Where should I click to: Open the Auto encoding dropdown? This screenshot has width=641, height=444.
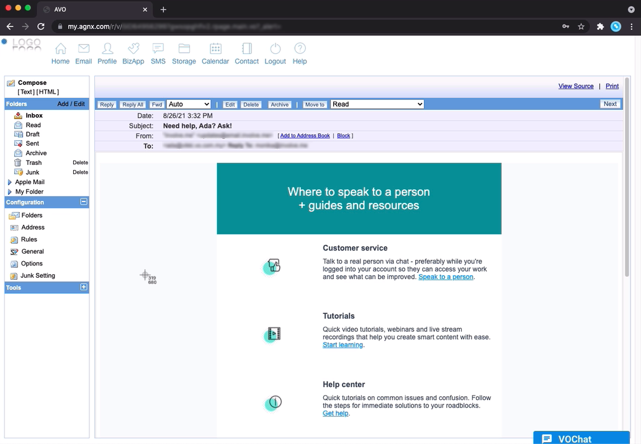coord(189,104)
